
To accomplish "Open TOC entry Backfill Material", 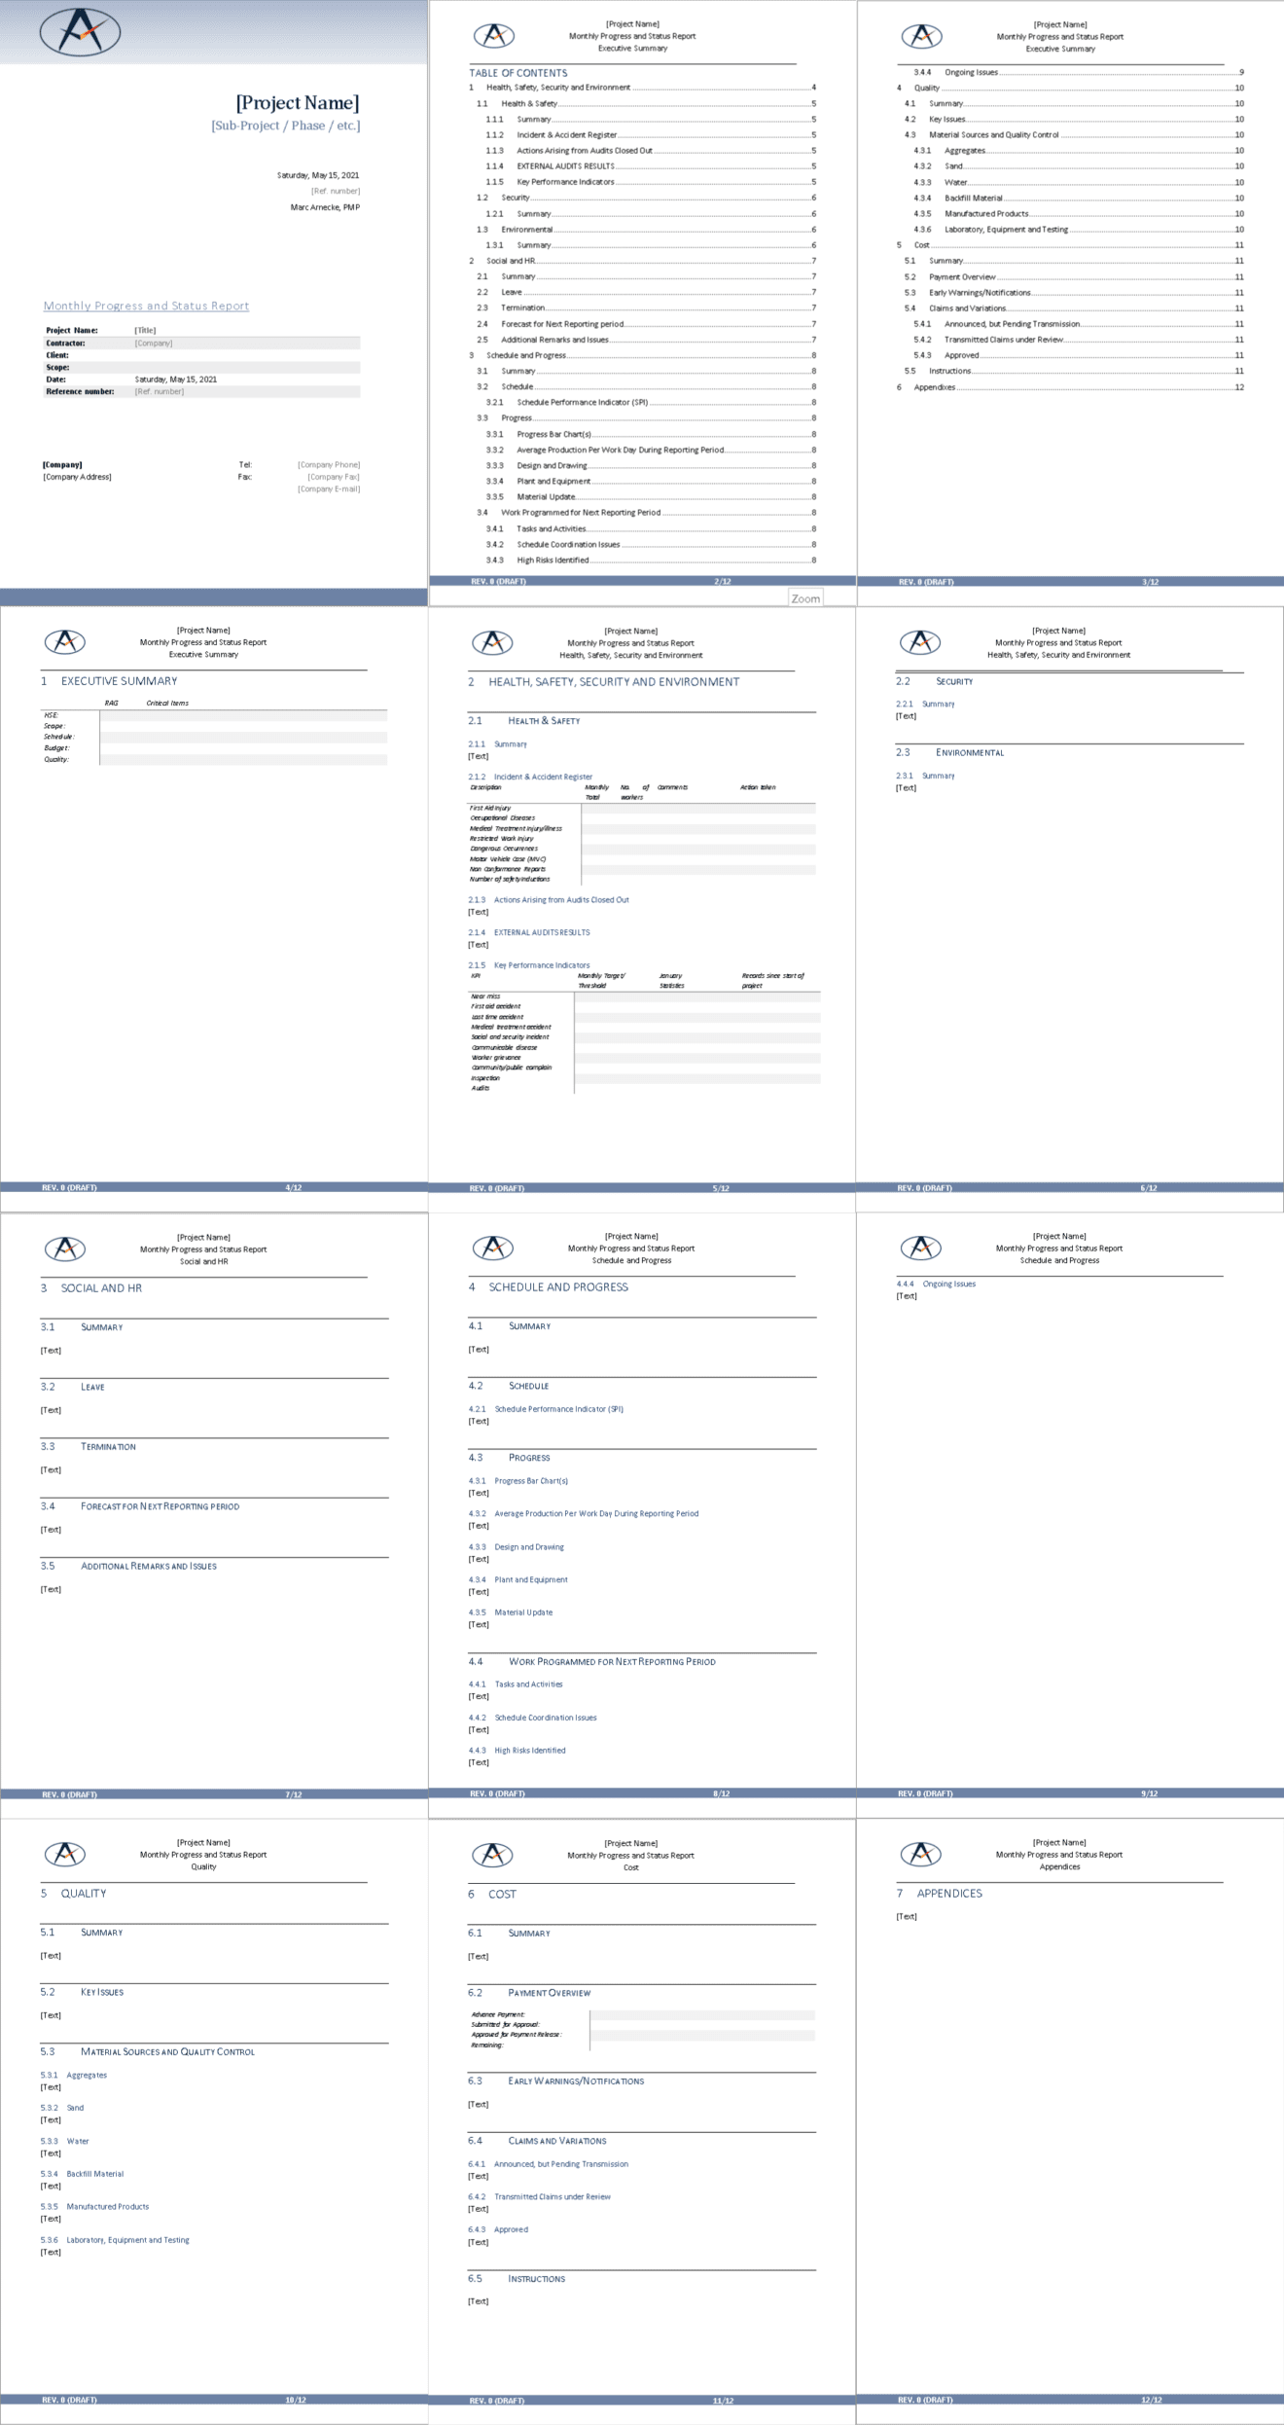I will tap(1079, 198).
